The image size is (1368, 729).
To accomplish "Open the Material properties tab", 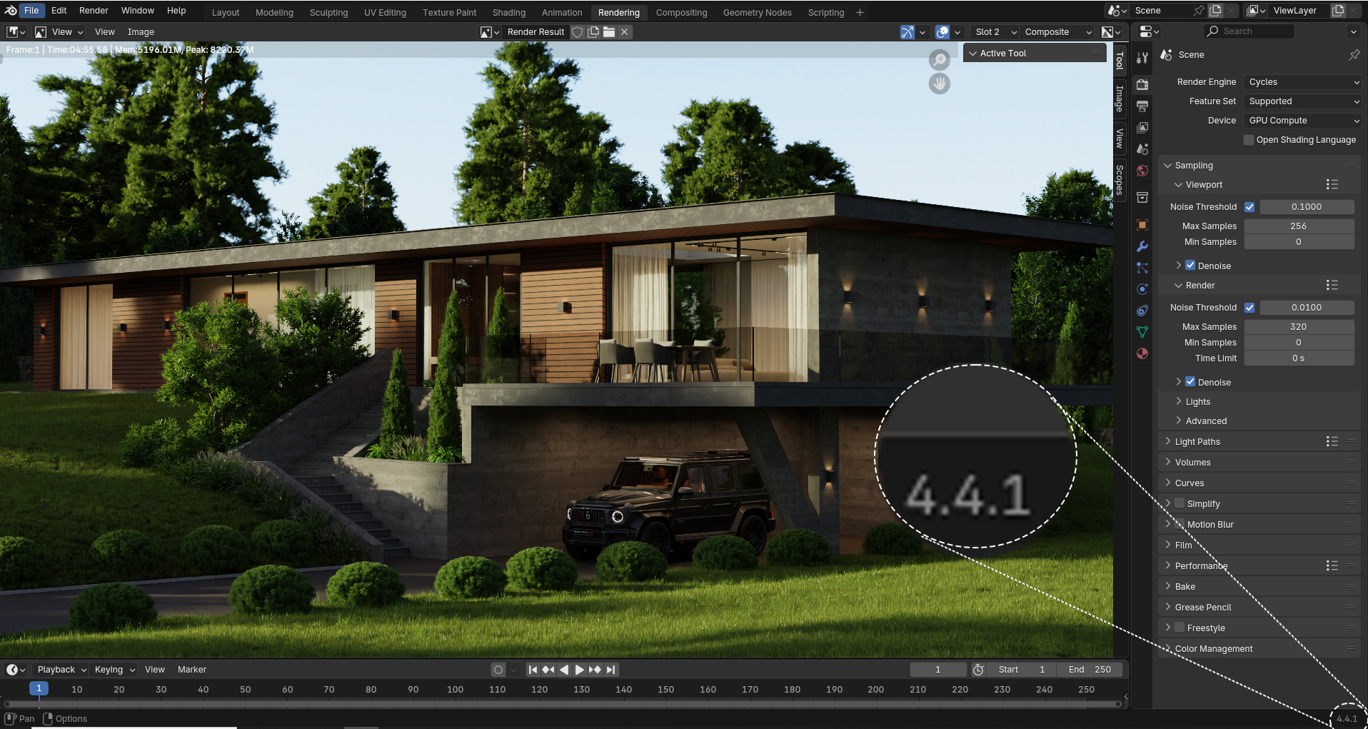I will coord(1142,353).
